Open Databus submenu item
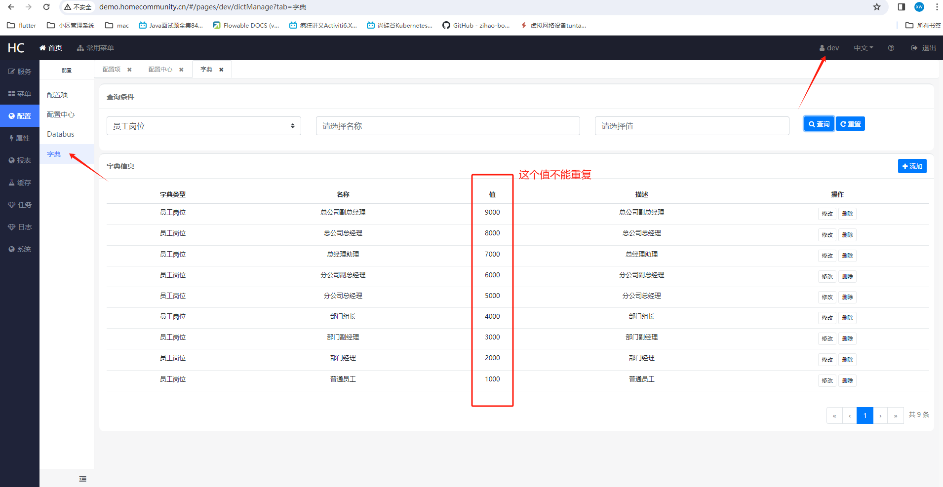This screenshot has width=943, height=487. tap(67, 134)
